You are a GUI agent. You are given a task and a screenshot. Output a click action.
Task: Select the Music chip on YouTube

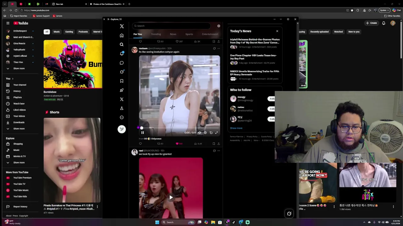(x=57, y=32)
